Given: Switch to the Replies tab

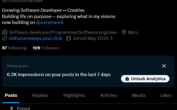Looking at the screenshot, I should pyautogui.click(x=40, y=95).
